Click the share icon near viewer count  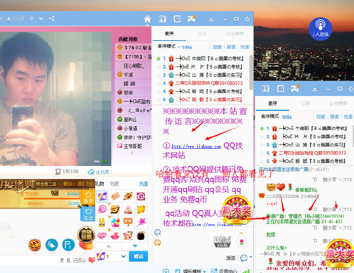coord(52,18)
